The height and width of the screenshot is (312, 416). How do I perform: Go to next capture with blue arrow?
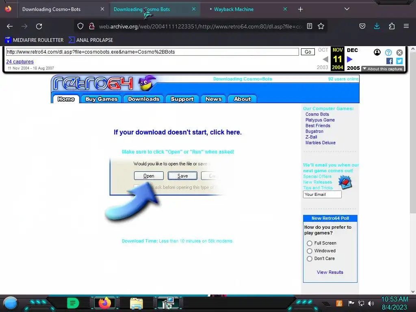click(x=349, y=59)
